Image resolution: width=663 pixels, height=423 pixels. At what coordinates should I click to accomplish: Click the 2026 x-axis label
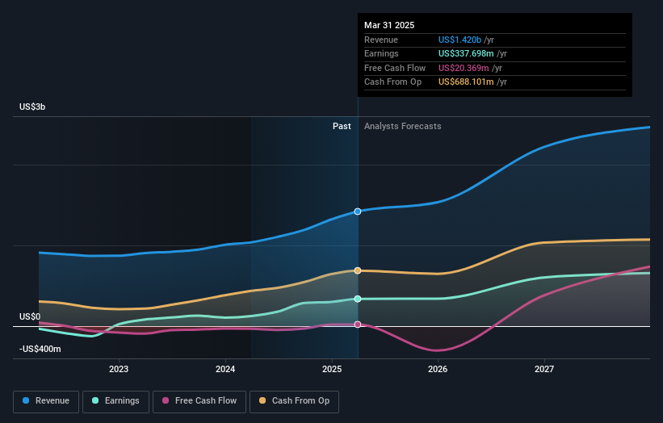pos(438,369)
